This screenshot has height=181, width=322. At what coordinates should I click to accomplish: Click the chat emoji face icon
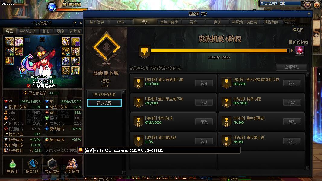[x=81, y=150]
